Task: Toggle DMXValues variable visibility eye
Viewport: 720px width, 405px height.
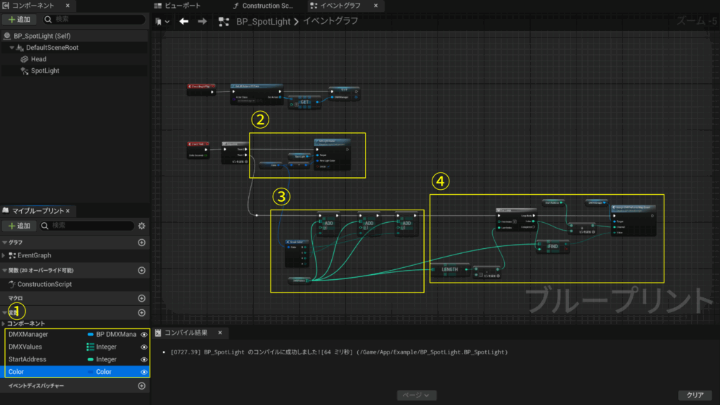Action: pos(144,347)
